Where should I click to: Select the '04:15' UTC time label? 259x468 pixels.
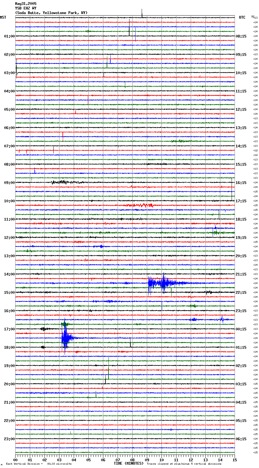(x=241, y=402)
